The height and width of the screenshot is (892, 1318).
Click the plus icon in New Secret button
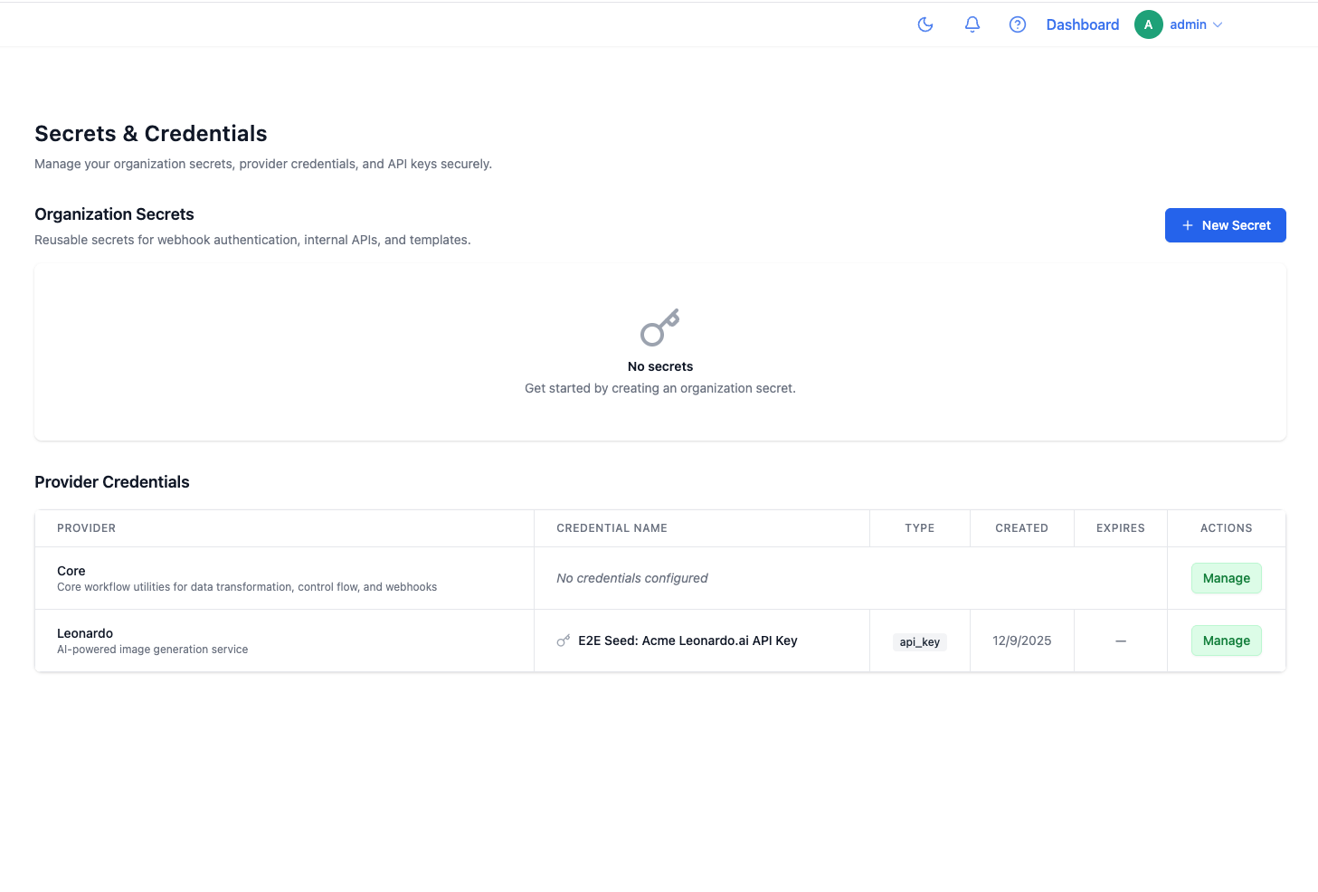tap(1187, 225)
